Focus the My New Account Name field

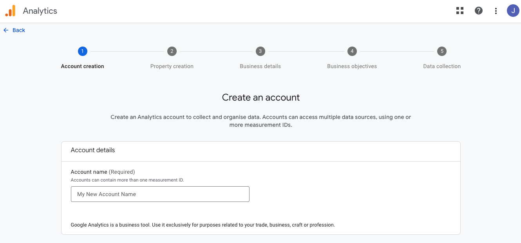pyautogui.click(x=160, y=194)
